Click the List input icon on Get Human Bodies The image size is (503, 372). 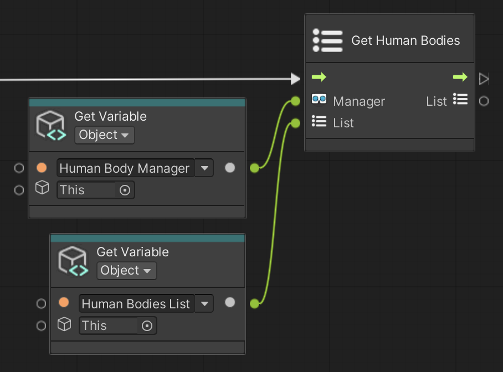[x=320, y=122]
